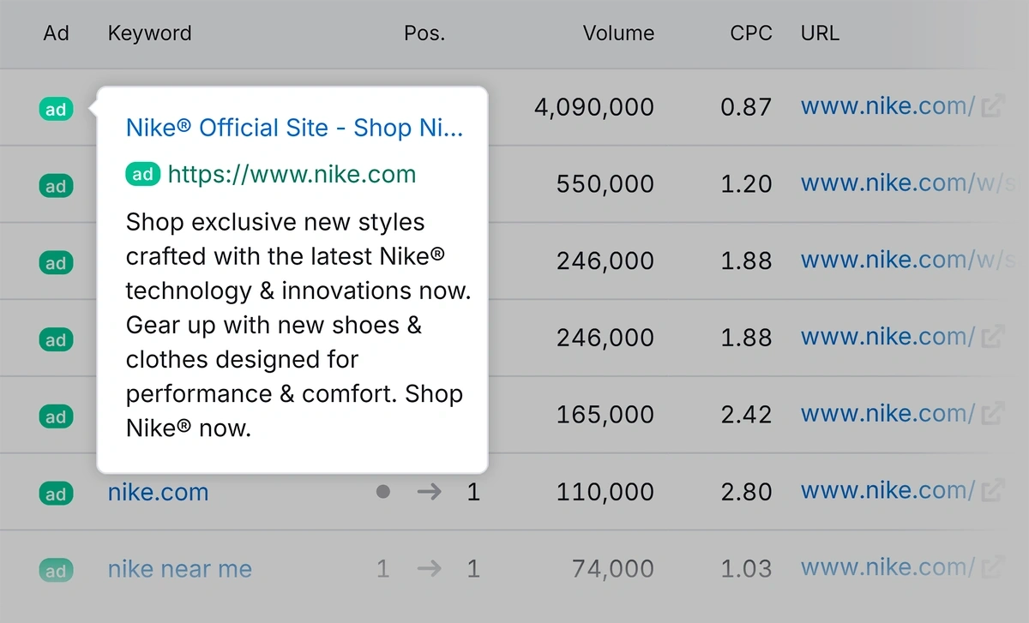Click the ad badge beside nike near me
The height and width of the screenshot is (623, 1029).
click(56, 571)
